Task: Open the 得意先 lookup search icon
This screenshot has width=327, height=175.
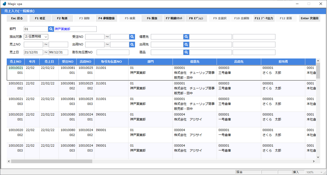Action: click(x=186, y=37)
